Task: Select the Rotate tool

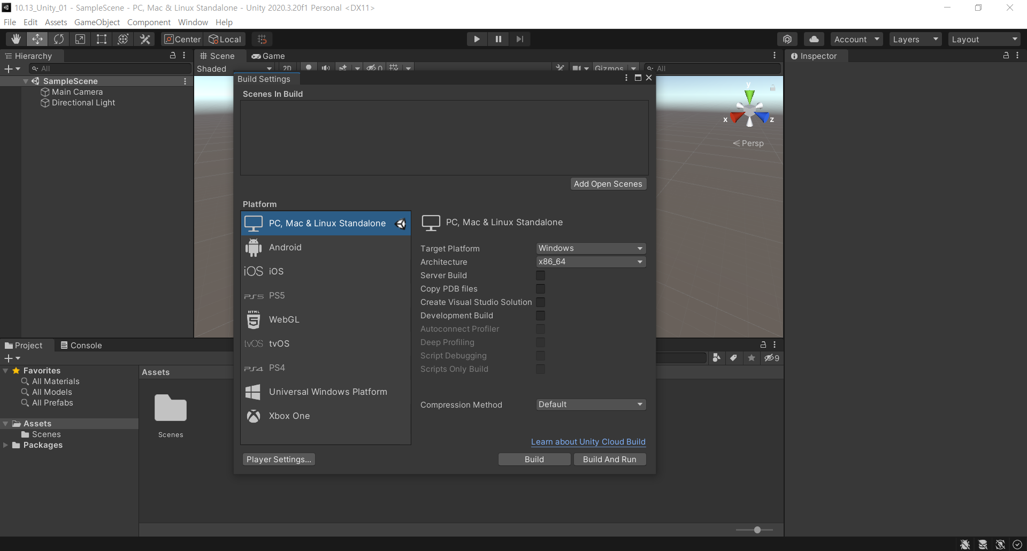Action: (59, 39)
